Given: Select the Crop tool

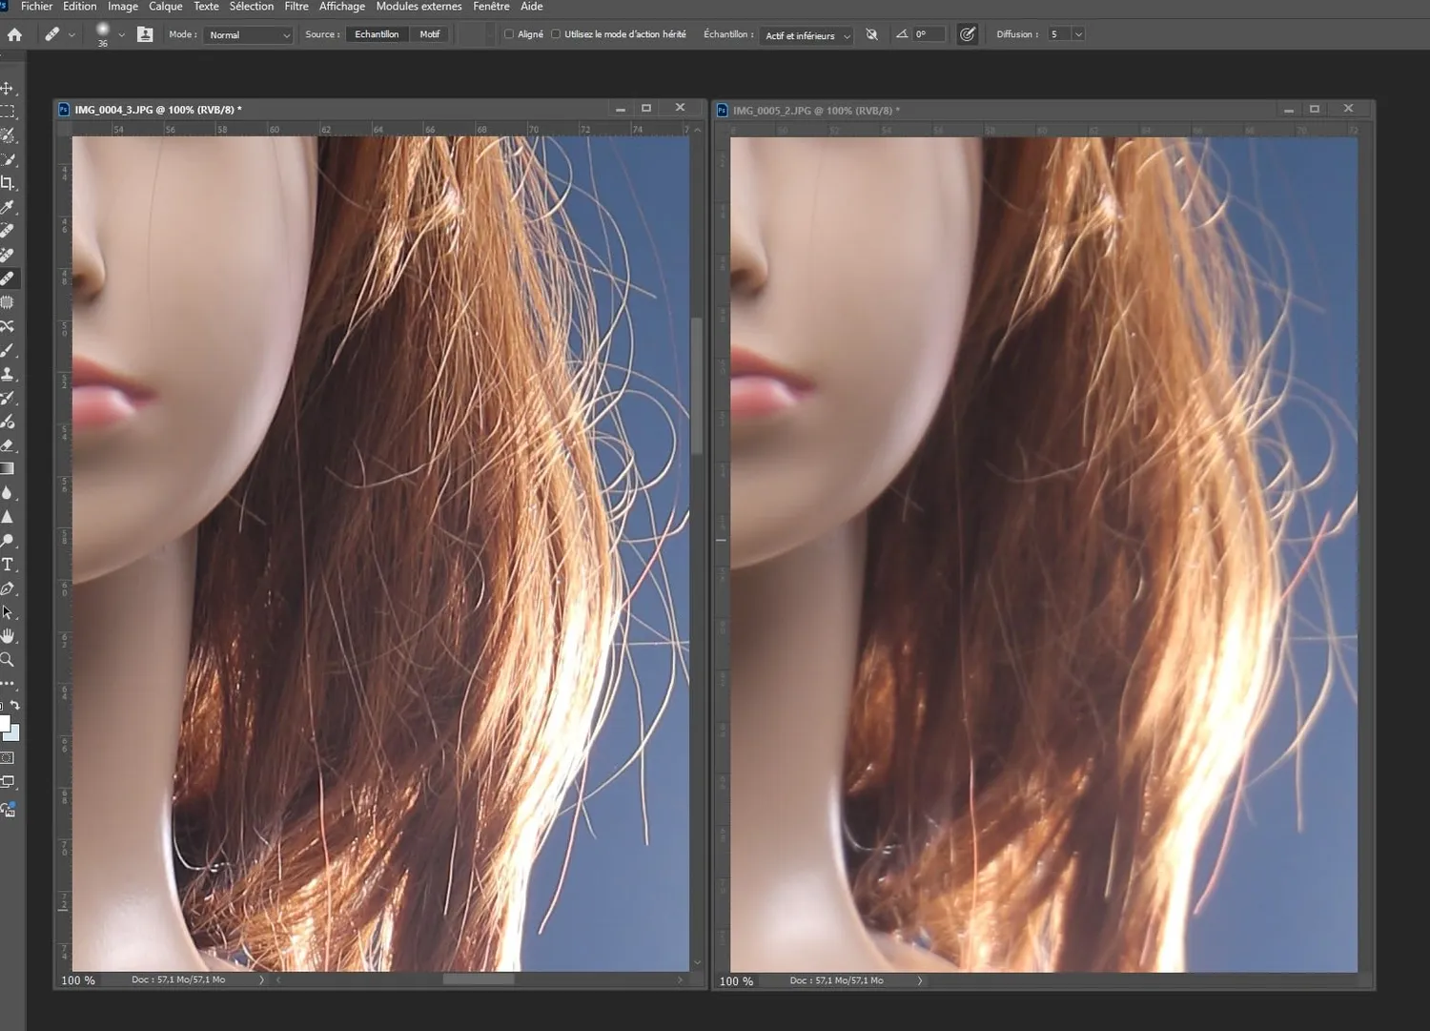Looking at the screenshot, I should [8, 183].
